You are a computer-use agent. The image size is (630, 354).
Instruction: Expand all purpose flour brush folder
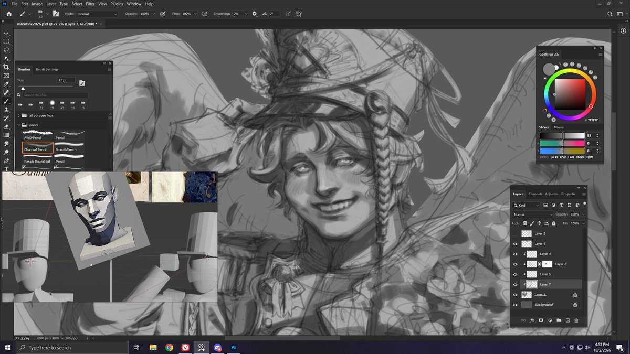(19, 115)
